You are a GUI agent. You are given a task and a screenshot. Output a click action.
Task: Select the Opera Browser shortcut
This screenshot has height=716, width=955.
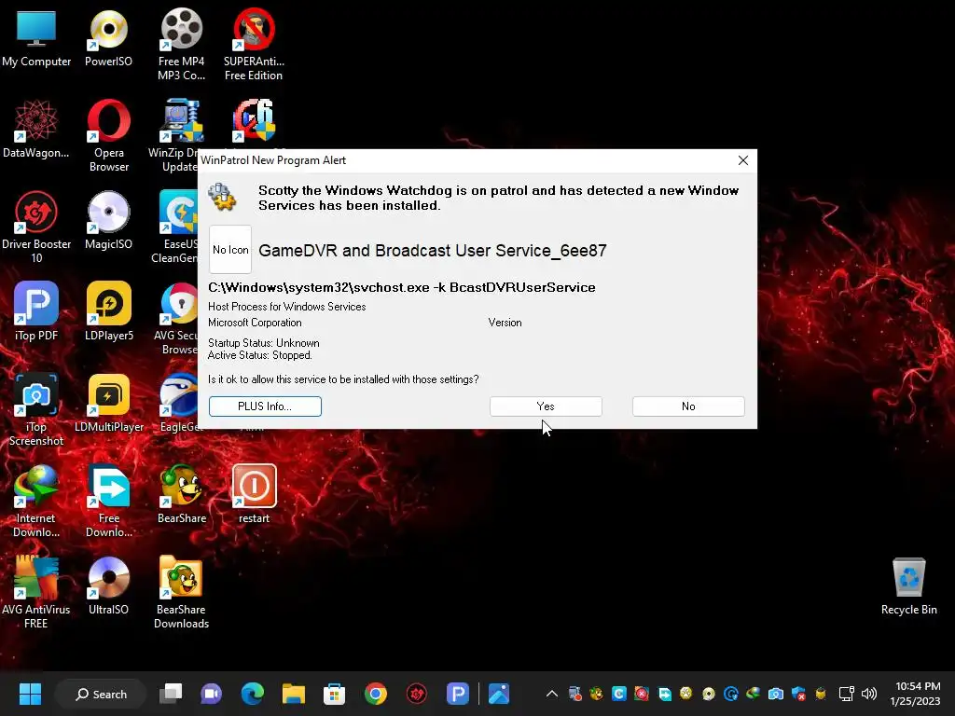pos(109,135)
